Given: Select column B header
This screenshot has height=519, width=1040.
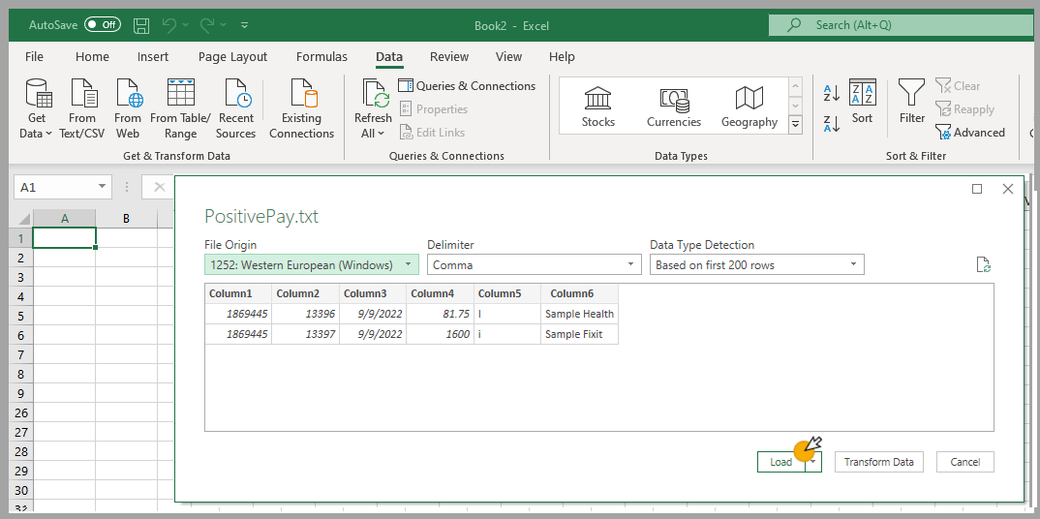Looking at the screenshot, I should click(126, 219).
